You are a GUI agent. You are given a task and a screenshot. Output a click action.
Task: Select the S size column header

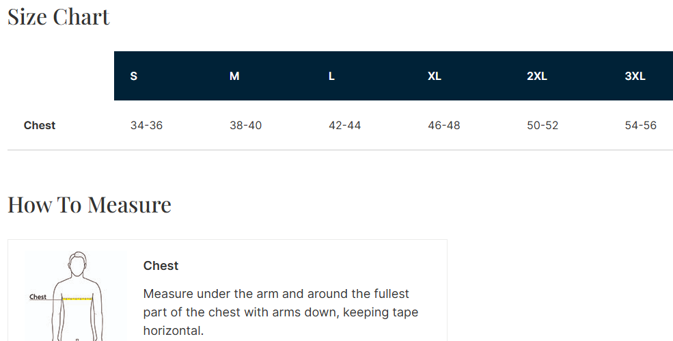tap(134, 76)
